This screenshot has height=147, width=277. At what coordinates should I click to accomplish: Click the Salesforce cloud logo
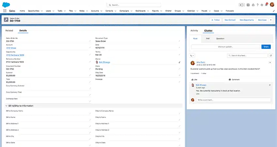click(x=6, y=5)
